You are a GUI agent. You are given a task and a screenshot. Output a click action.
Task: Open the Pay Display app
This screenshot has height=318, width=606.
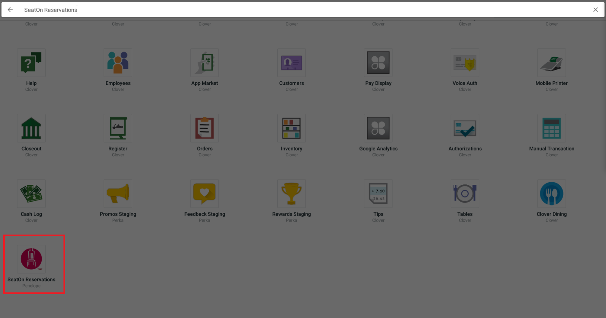click(378, 63)
